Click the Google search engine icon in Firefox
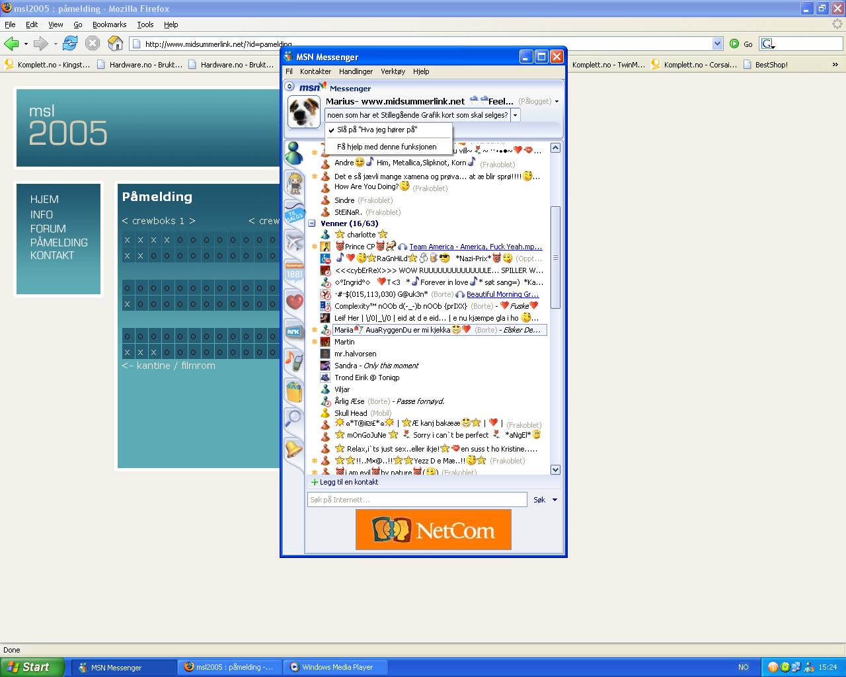 [767, 44]
